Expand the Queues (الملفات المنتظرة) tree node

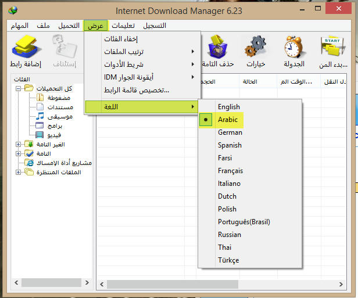pos(18,172)
